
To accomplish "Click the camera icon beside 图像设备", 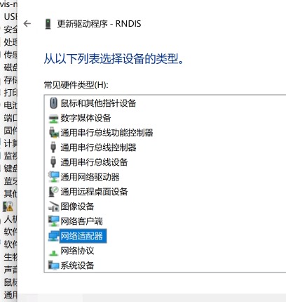I will pyautogui.click(x=53, y=206).
